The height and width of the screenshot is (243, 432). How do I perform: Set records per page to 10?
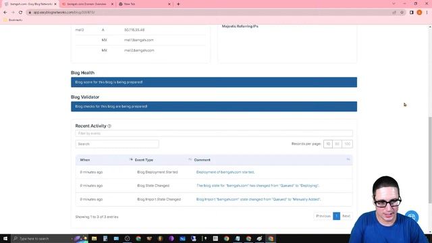[x=328, y=144]
